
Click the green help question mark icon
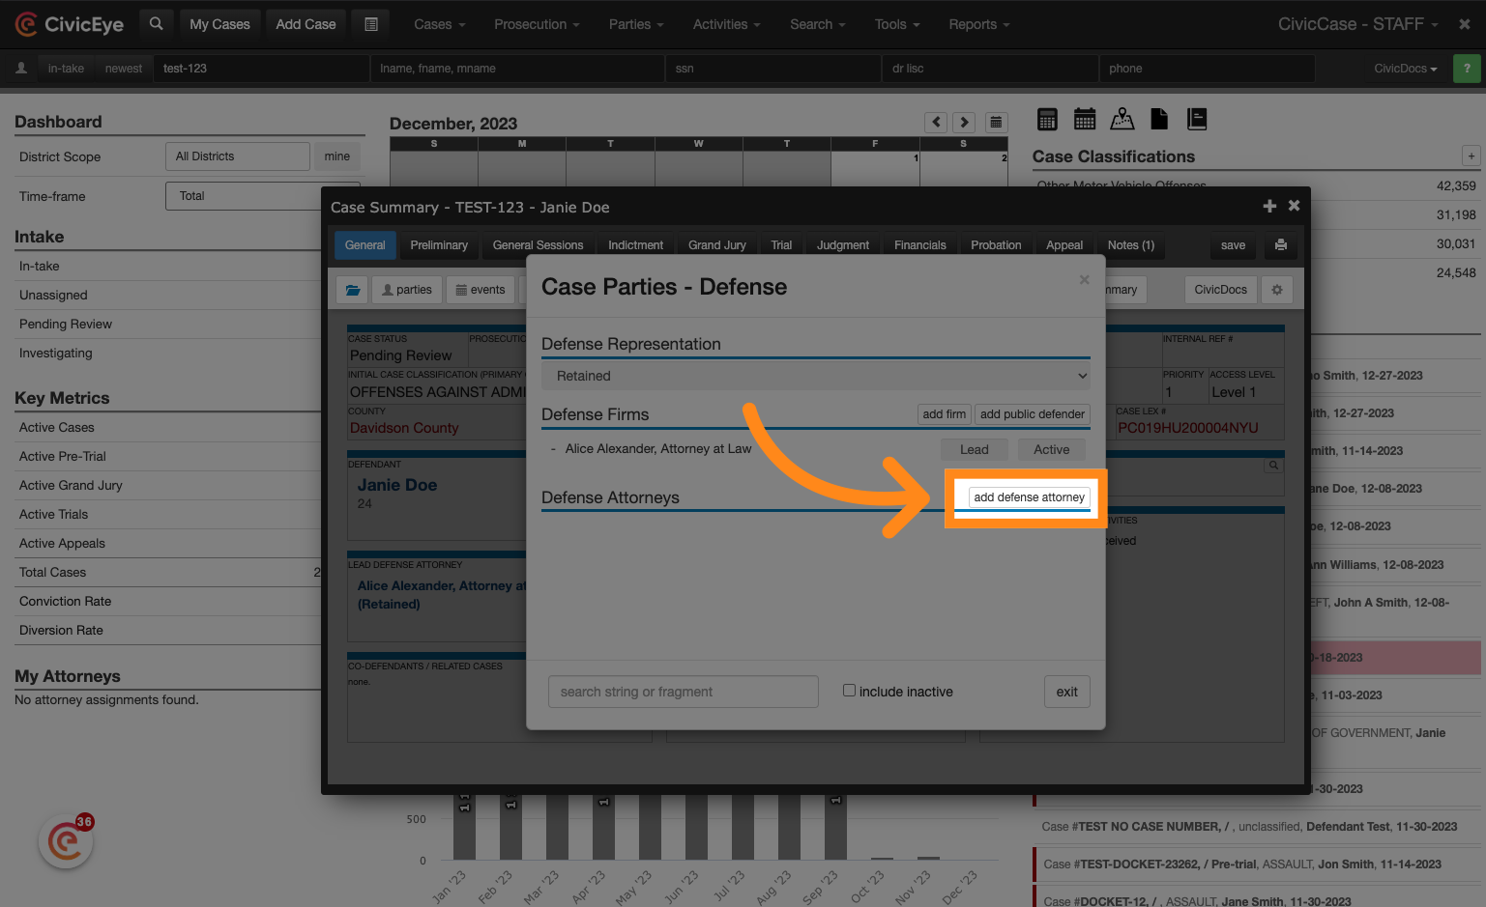pos(1467,69)
